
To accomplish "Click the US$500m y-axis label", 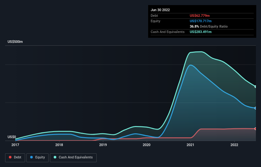I will click(15, 42).
